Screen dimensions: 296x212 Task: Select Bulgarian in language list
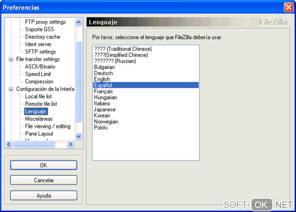click(x=146, y=67)
